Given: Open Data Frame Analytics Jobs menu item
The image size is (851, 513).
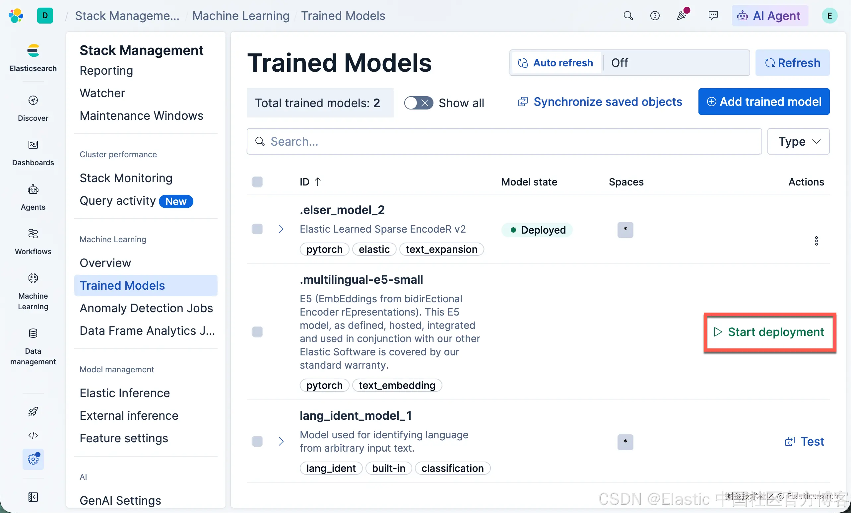Looking at the screenshot, I should (148, 330).
